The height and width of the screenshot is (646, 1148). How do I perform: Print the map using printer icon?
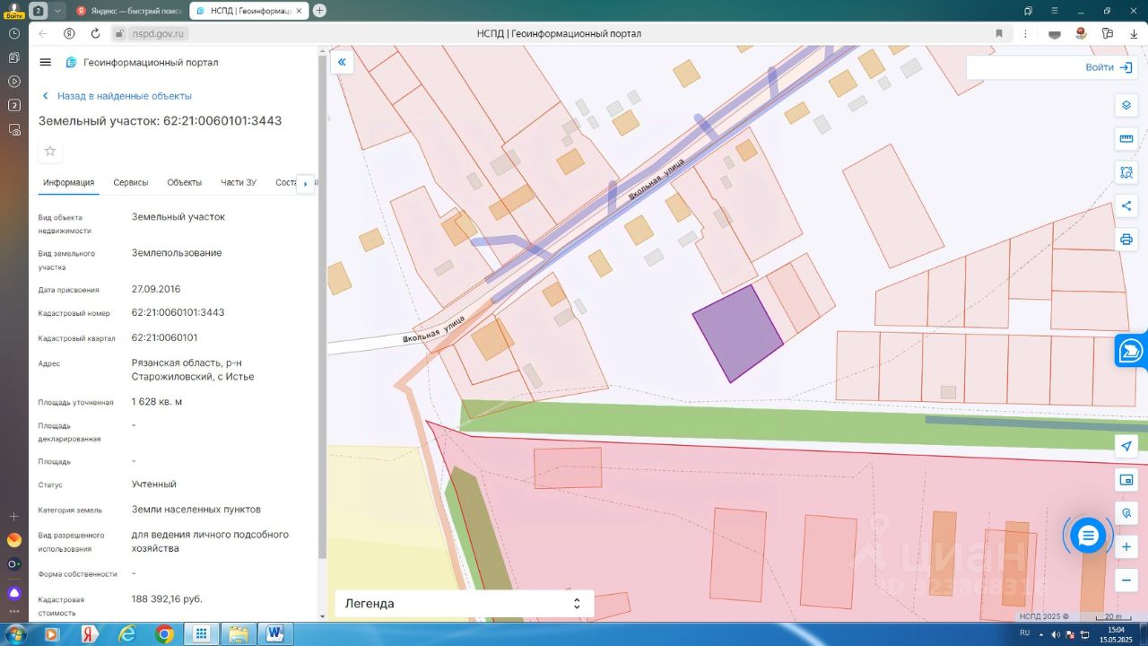point(1126,240)
